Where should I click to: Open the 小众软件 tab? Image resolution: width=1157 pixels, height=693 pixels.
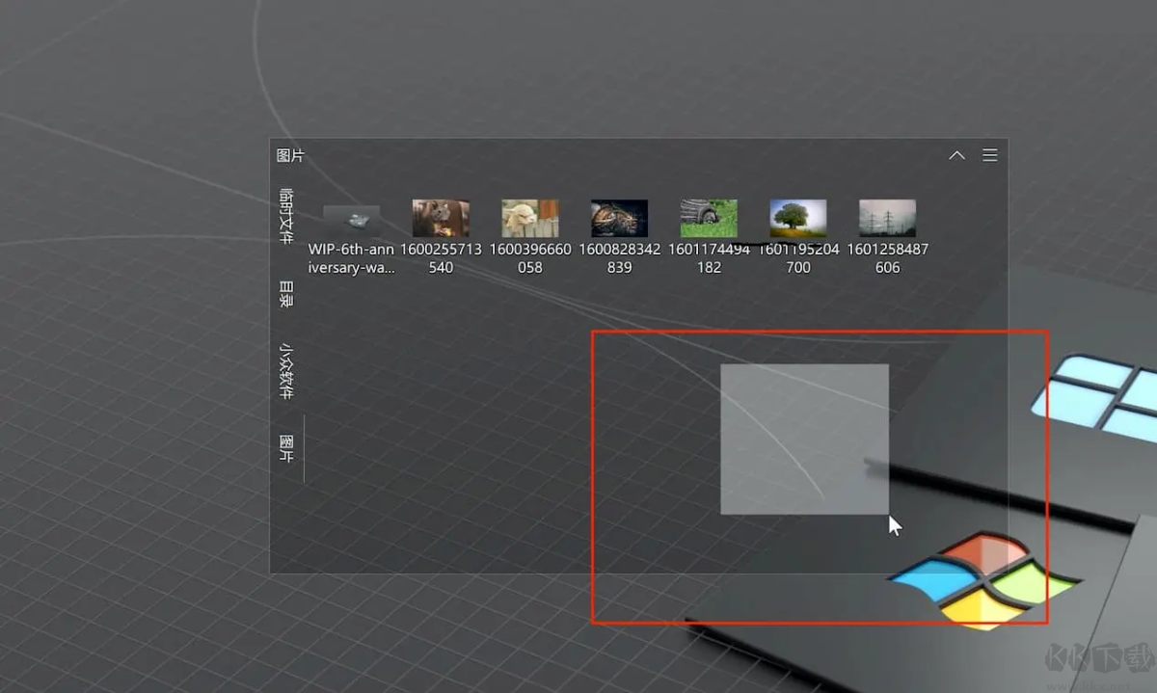point(286,370)
